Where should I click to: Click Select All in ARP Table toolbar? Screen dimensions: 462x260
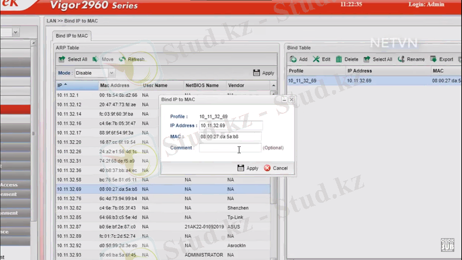click(x=73, y=60)
